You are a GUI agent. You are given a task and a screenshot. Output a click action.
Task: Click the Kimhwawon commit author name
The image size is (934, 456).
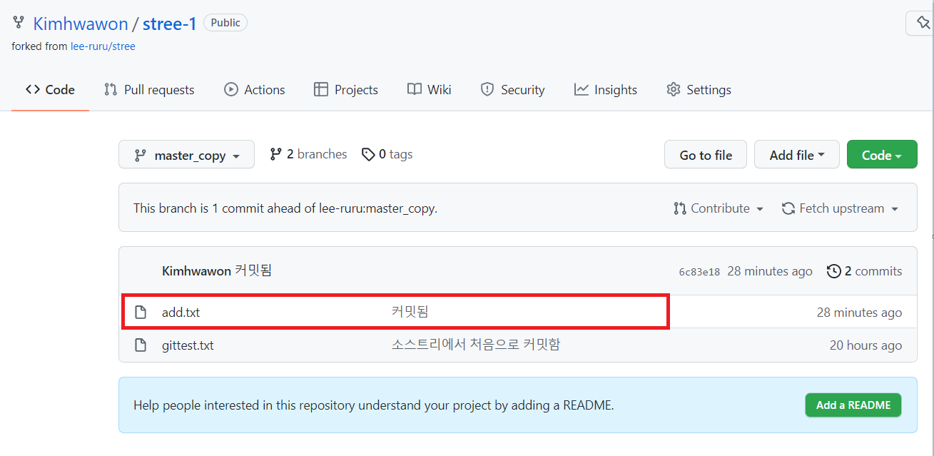pyautogui.click(x=196, y=271)
